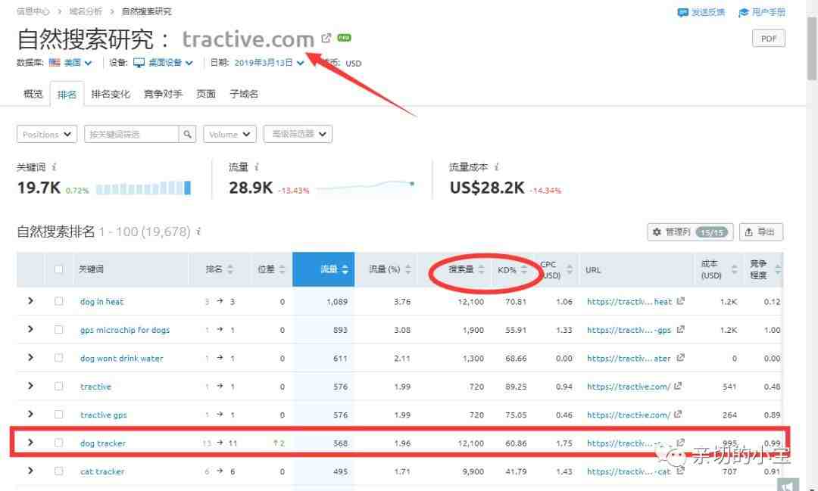This screenshot has height=491, width=818.
Task: Open external URL icon in tractive gps row
Action: (x=678, y=415)
